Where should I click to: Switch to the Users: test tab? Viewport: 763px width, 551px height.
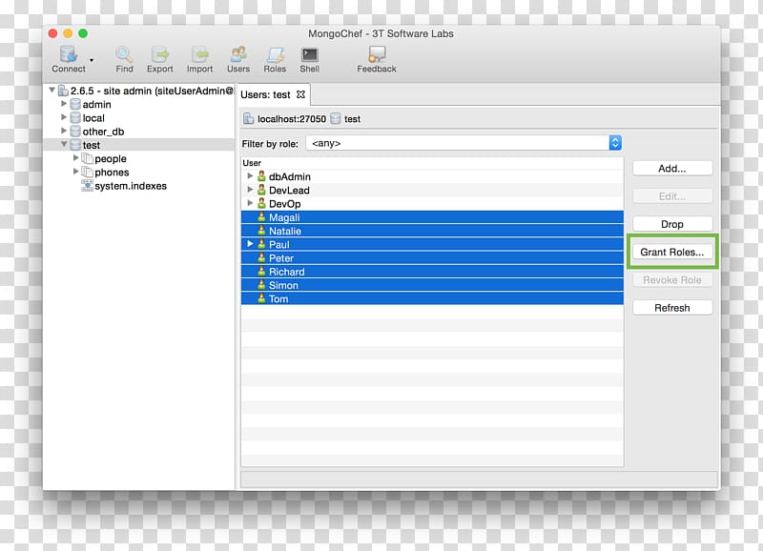coord(266,94)
